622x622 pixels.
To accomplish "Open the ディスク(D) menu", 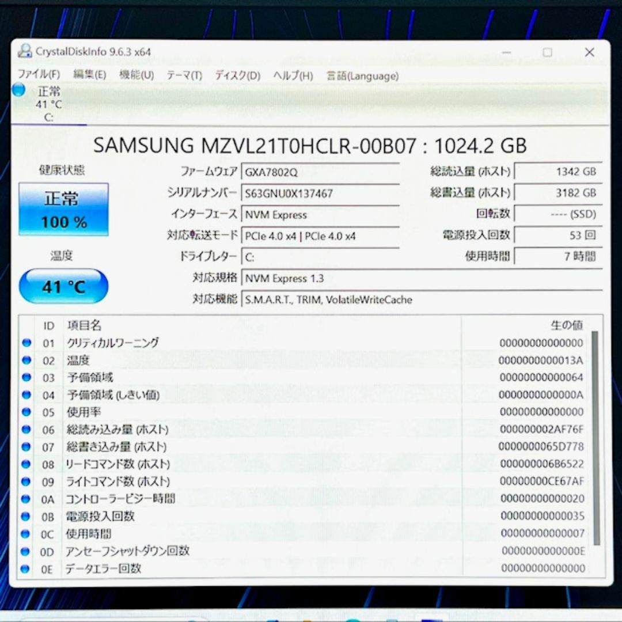I will point(238,75).
